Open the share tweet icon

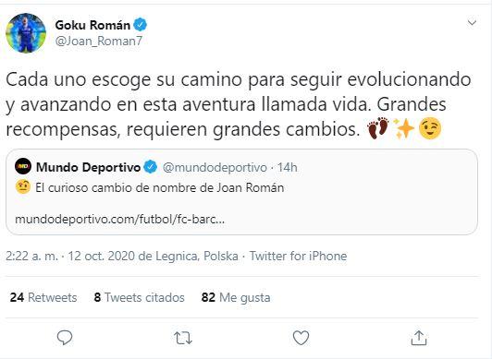[x=419, y=338]
